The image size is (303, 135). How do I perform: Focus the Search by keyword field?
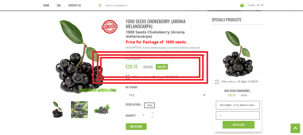click(x=135, y=5)
